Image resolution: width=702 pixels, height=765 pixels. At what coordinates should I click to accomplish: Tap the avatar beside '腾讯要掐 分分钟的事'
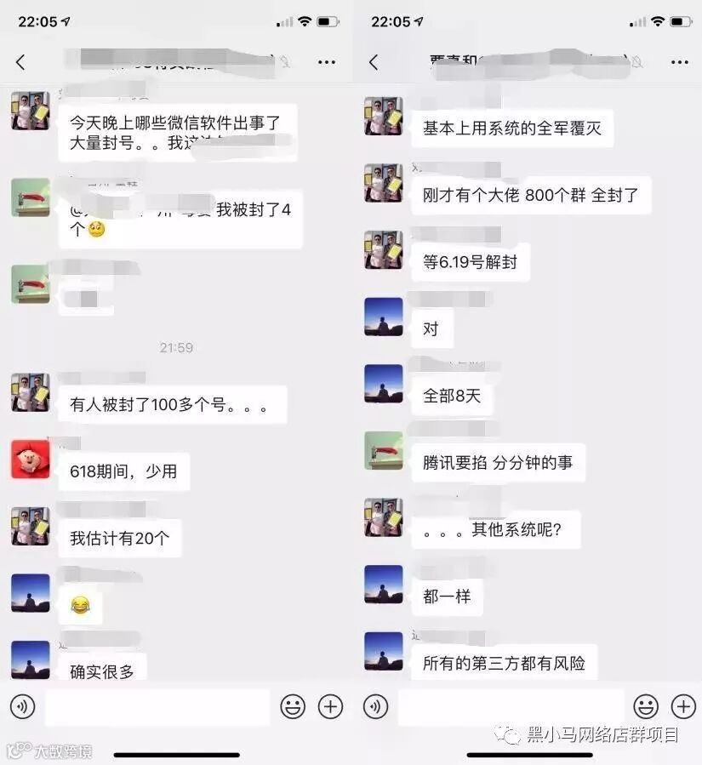(384, 450)
